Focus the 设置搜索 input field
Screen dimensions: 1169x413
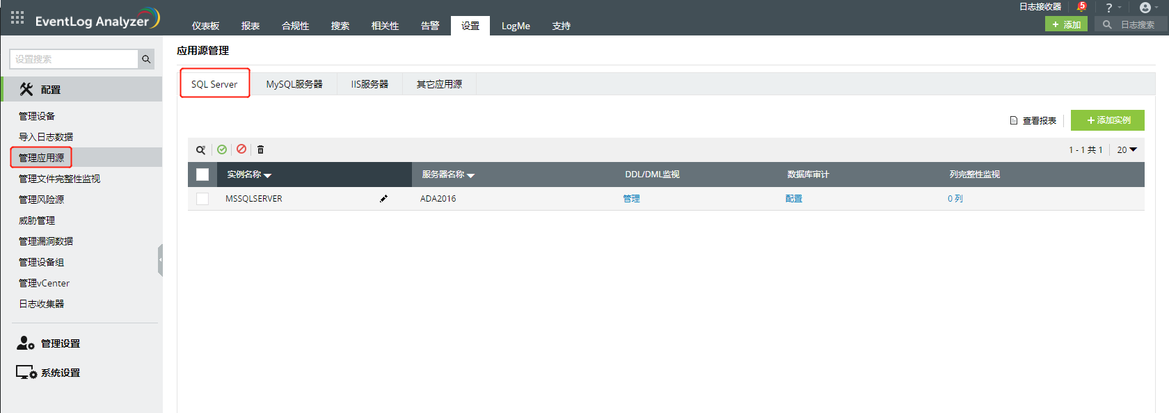point(74,59)
